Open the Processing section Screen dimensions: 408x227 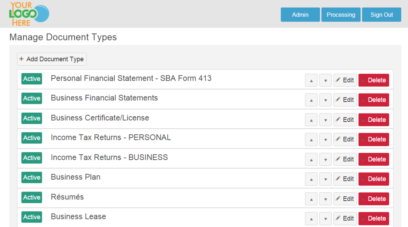click(x=341, y=15)
